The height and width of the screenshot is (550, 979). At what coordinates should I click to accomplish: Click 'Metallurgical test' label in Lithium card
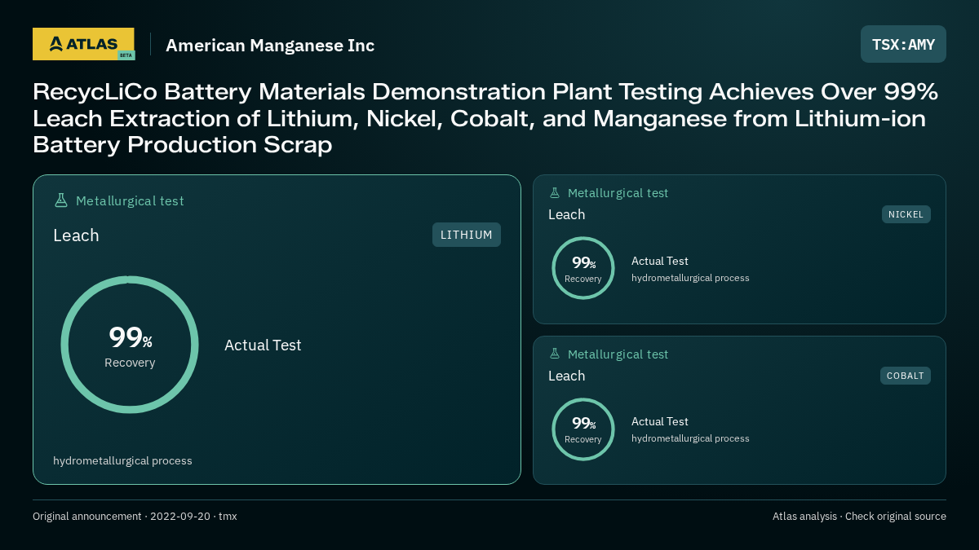130,200
